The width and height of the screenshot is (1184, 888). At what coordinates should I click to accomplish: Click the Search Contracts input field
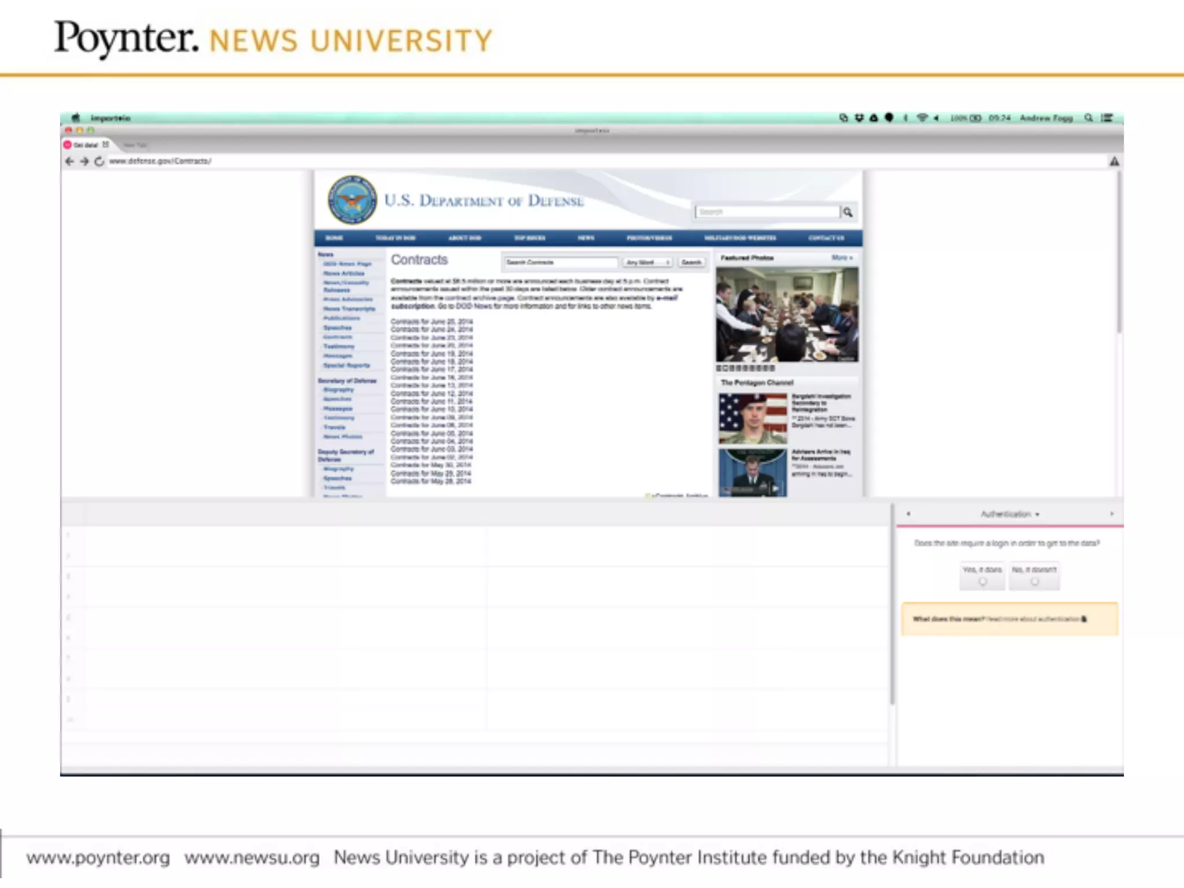pyautogui.click(x=560, y=262)
